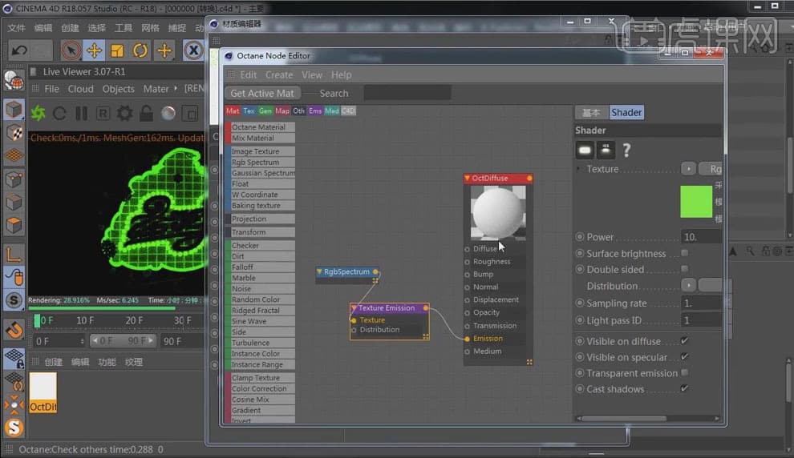Click the Emission input port on OctDiffuse

tap(467, 338)
